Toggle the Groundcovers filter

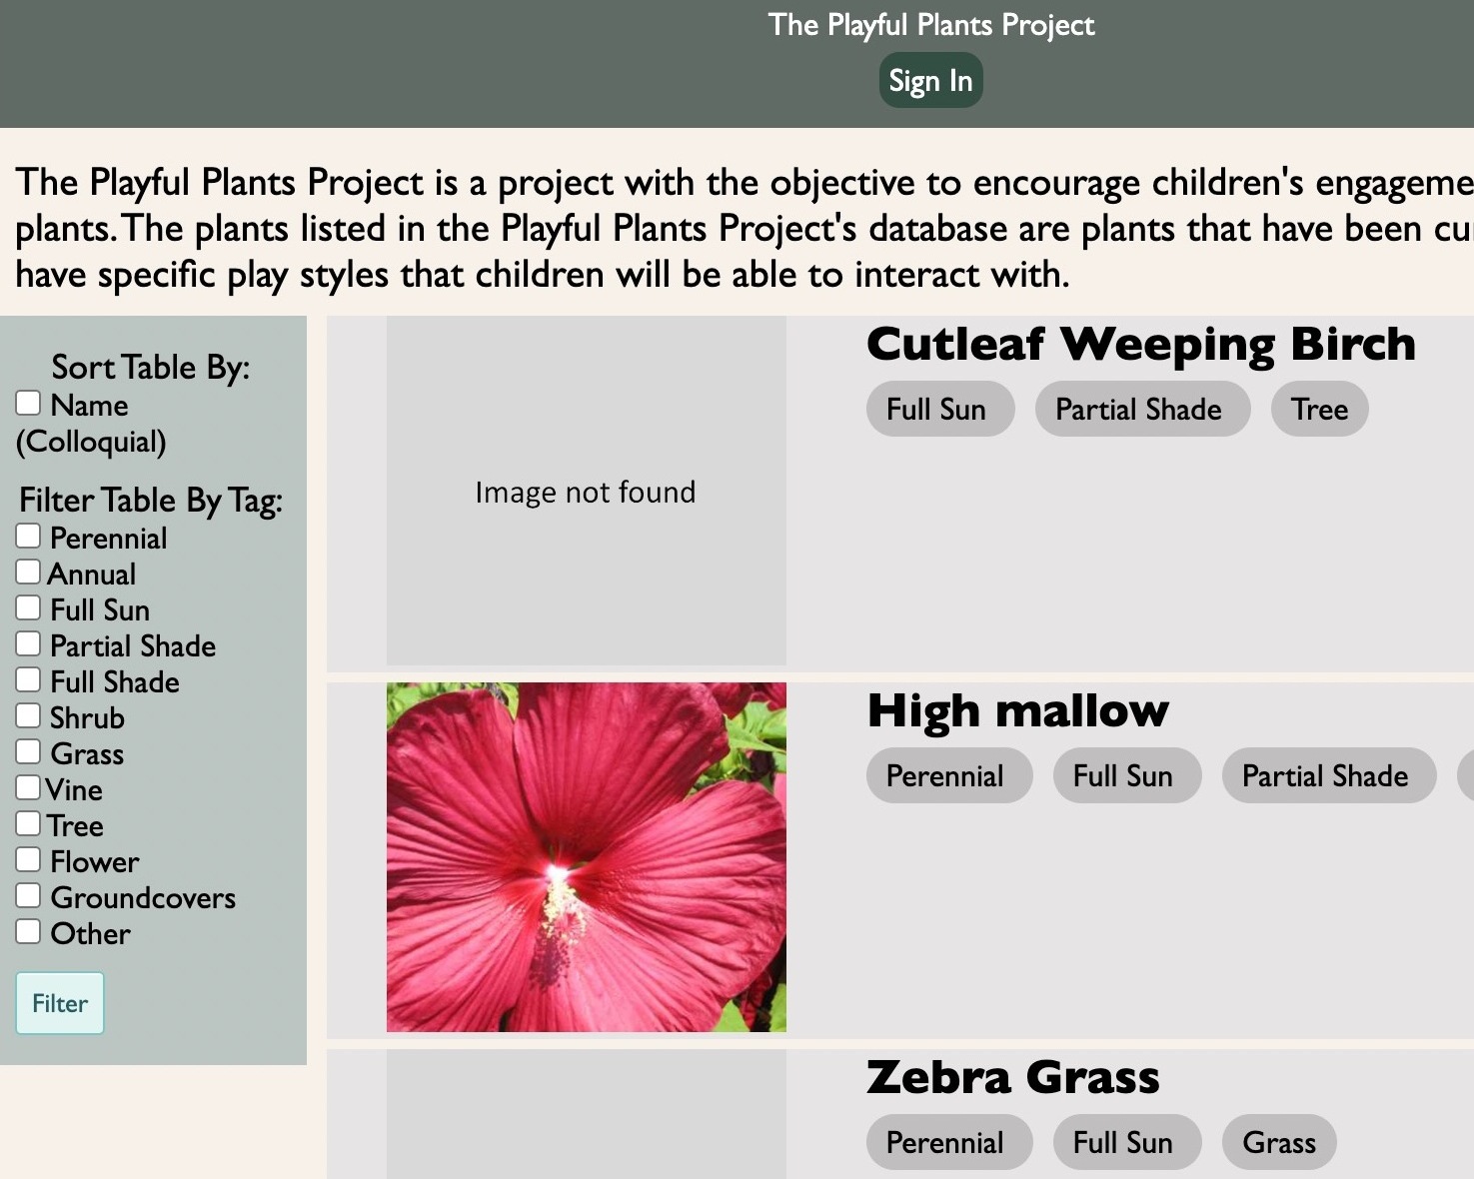28,895
